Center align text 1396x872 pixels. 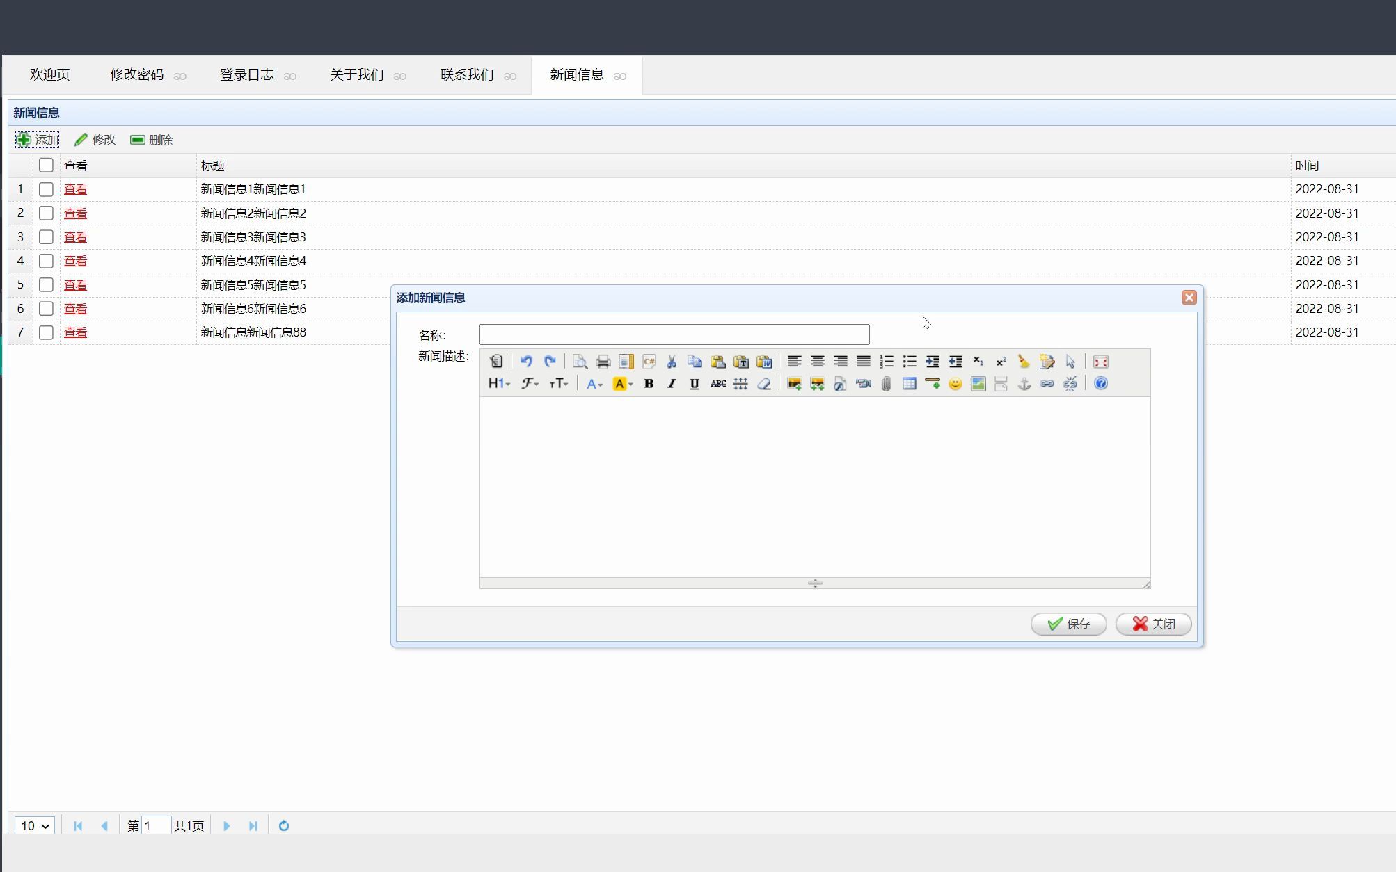click(x=817, y=362)
